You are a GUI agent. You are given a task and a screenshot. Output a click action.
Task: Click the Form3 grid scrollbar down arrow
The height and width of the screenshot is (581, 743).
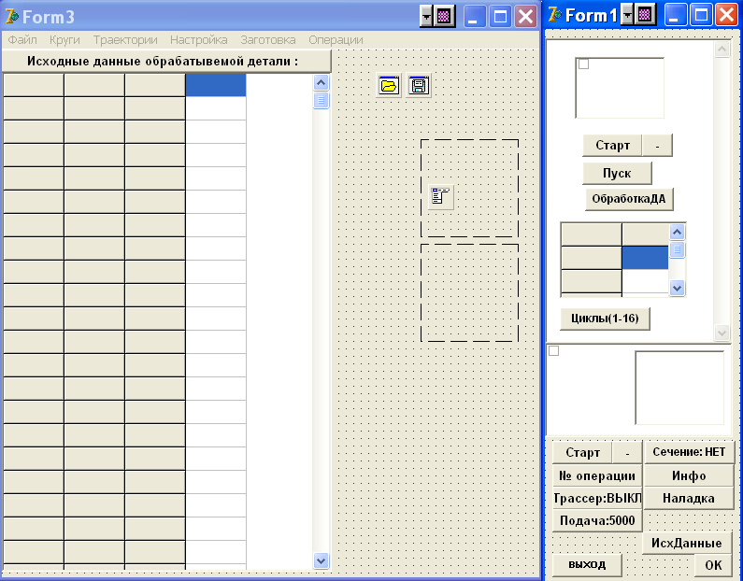(x=321, y=561)
